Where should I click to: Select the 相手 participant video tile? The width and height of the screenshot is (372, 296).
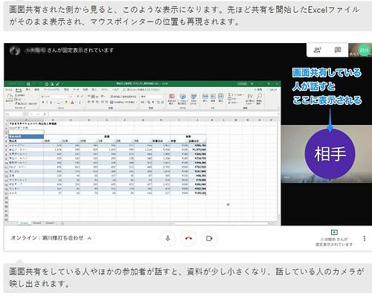pos(327,154)
